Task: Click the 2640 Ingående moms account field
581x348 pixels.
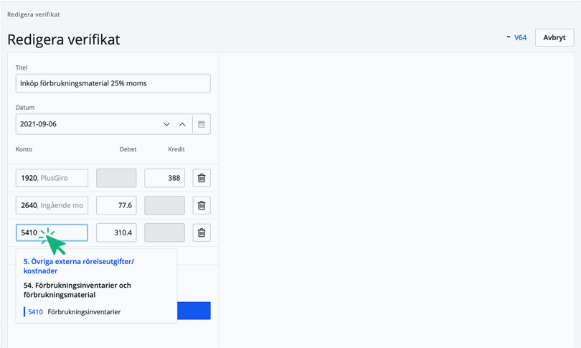Action: pos(52,205)
